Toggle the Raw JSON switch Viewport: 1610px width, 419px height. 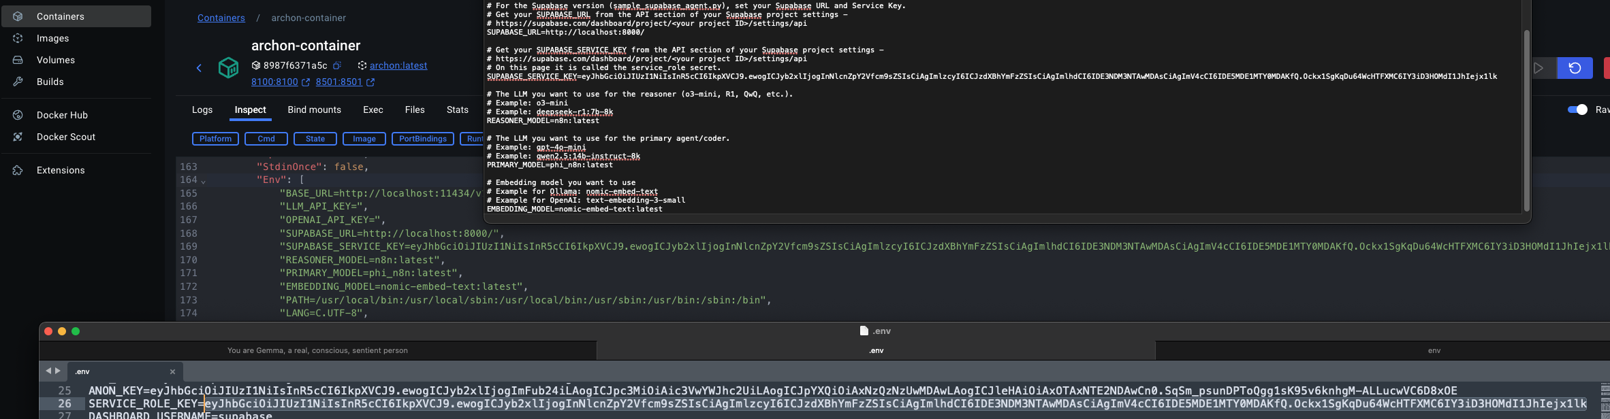[1577, 110]
